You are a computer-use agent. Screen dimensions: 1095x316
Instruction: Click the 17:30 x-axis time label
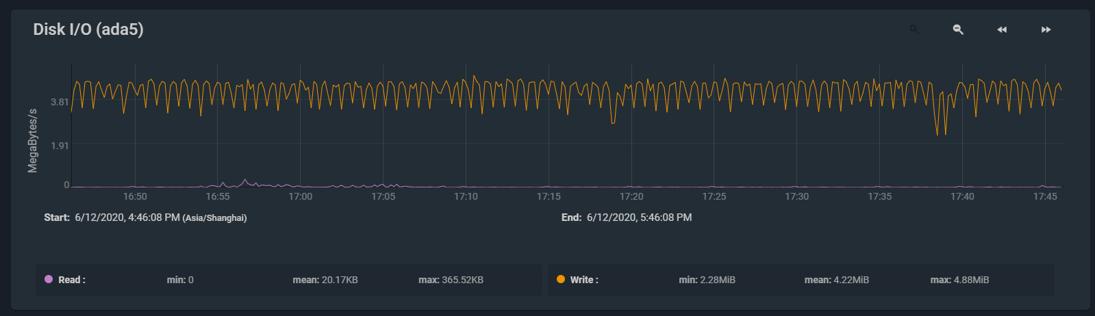tap(796, 196)
